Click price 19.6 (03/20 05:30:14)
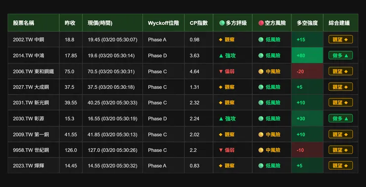This screenshot has width=366, height=187. pyautogui.click(x=111, y=55)
